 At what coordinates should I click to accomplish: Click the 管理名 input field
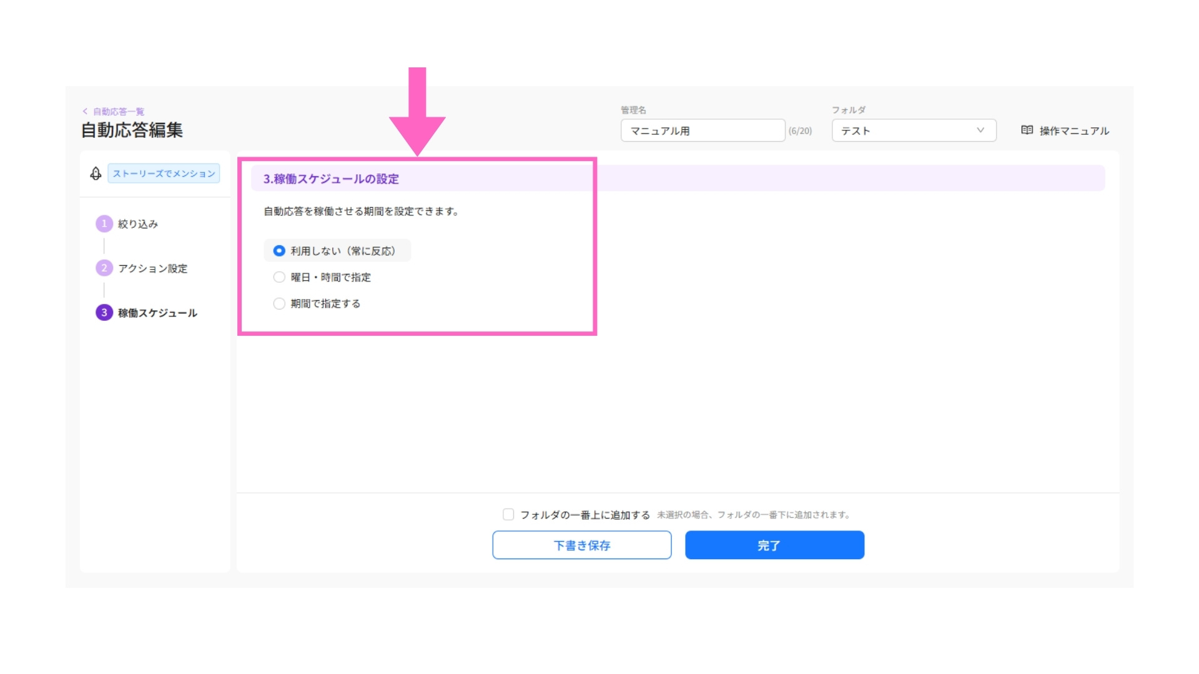click(703, 130)
